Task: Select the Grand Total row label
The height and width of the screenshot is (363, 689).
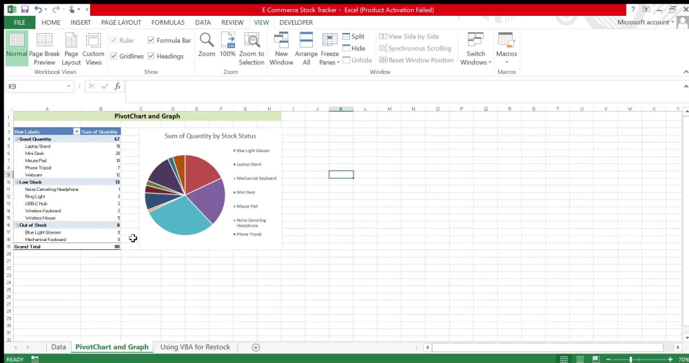Action: (28, 247)
